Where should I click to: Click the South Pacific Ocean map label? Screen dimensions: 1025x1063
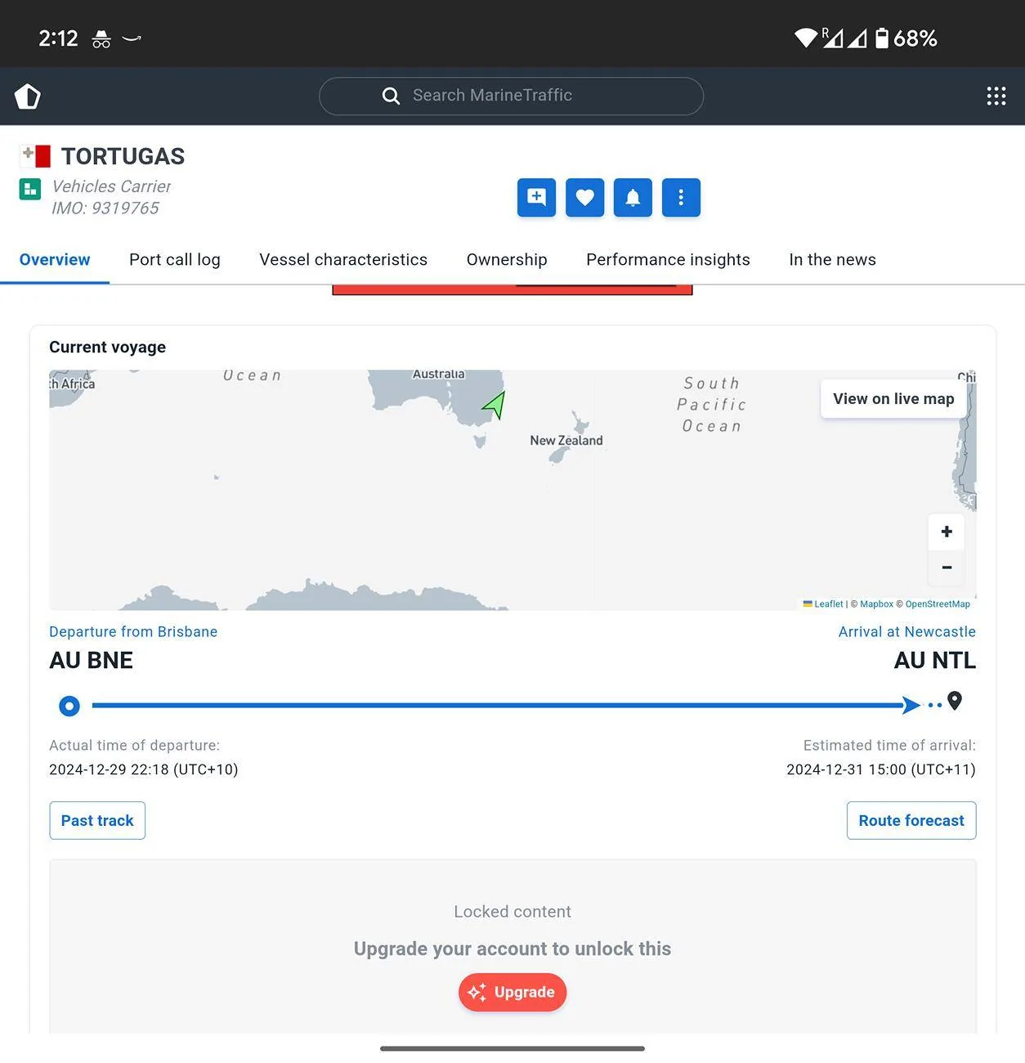click(x=711, y=405)
